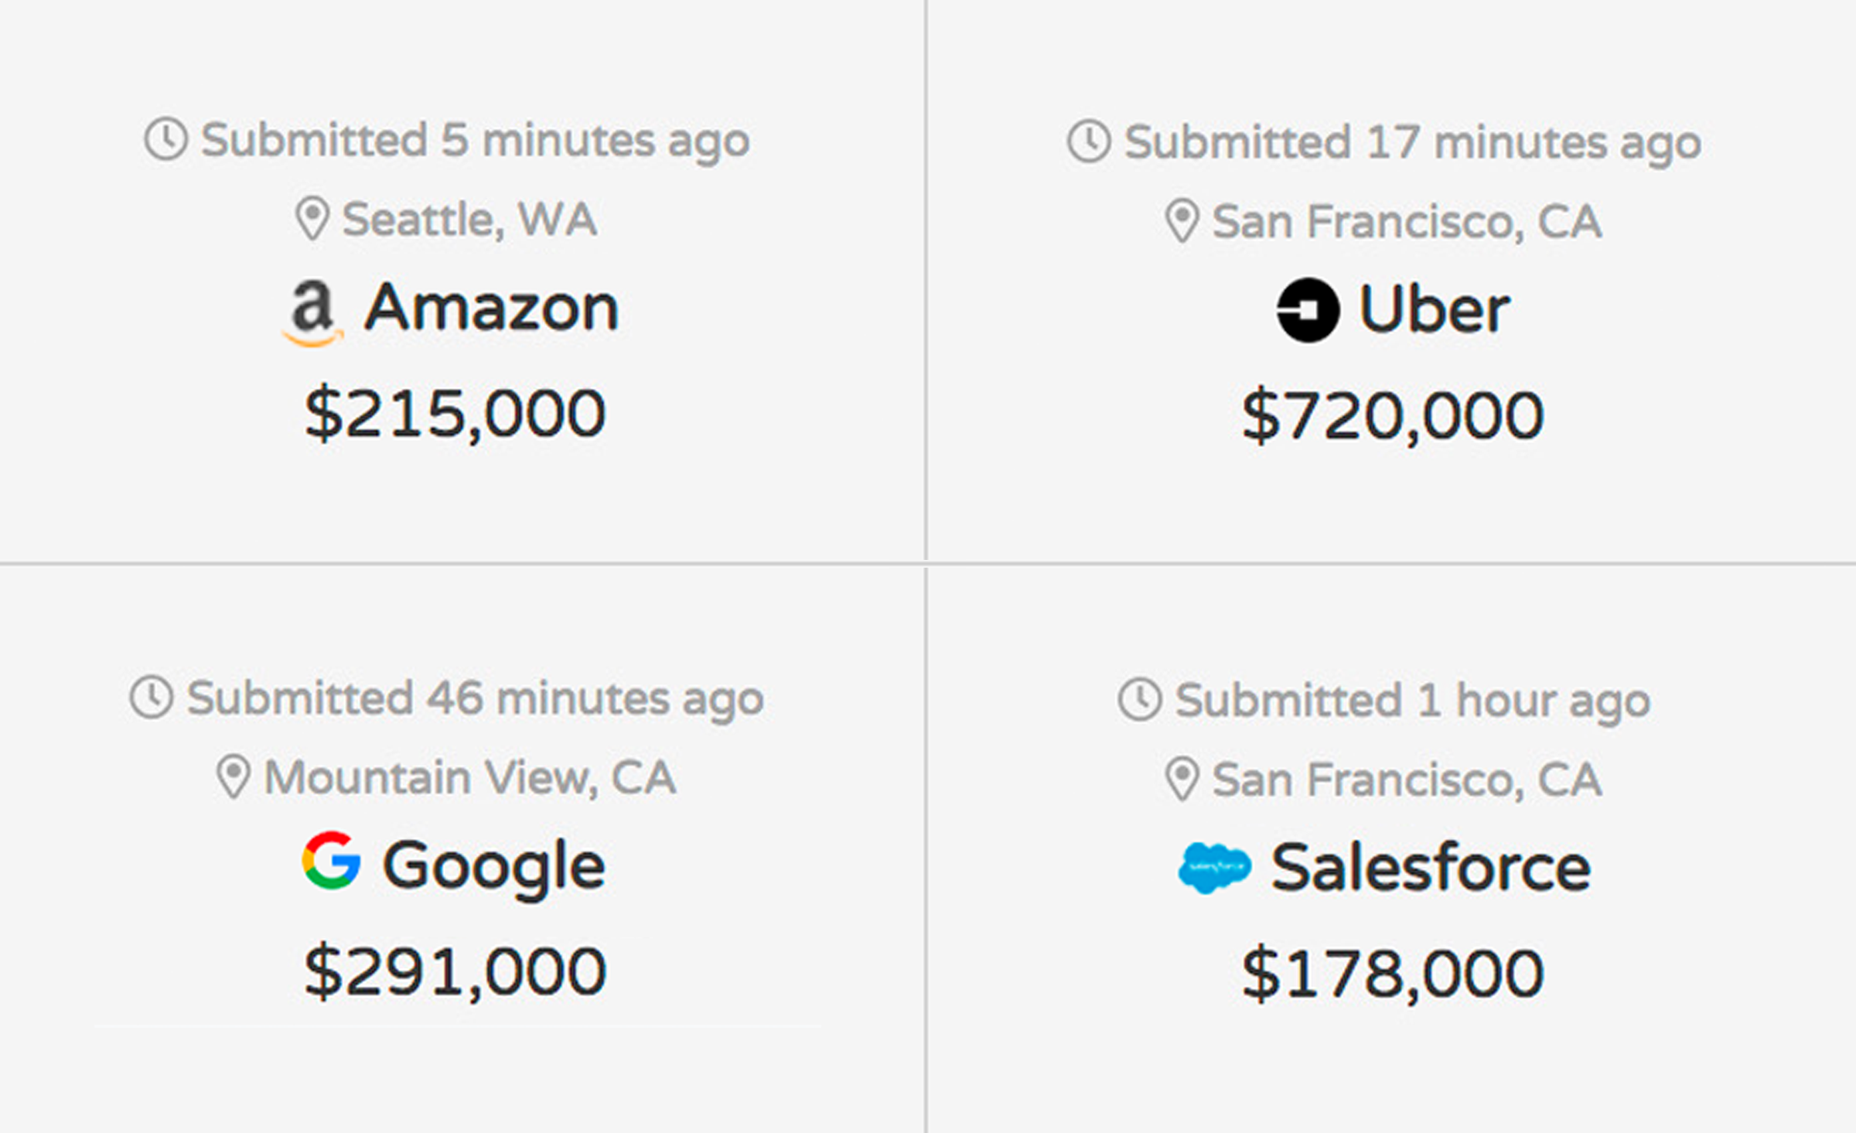Select the $720,000 salary amount

(1392, 417)
